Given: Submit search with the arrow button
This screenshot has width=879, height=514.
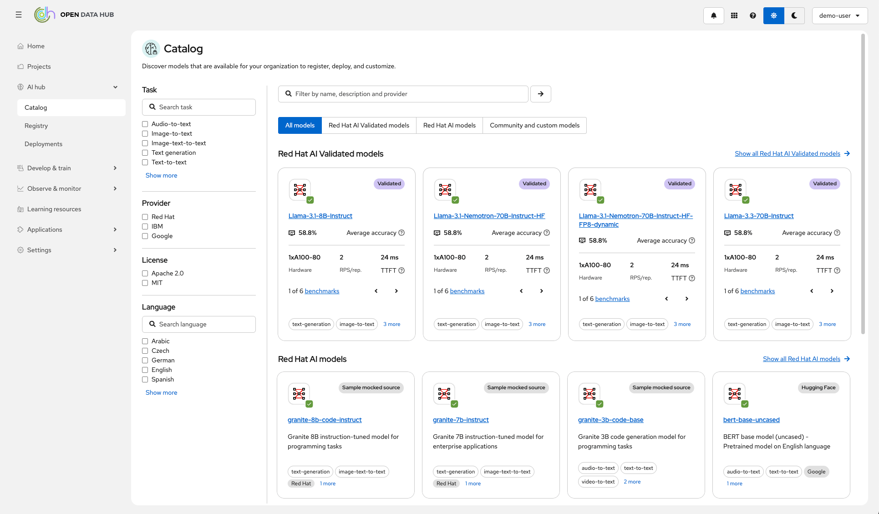Looking at the screenshot, I should 540,94.
